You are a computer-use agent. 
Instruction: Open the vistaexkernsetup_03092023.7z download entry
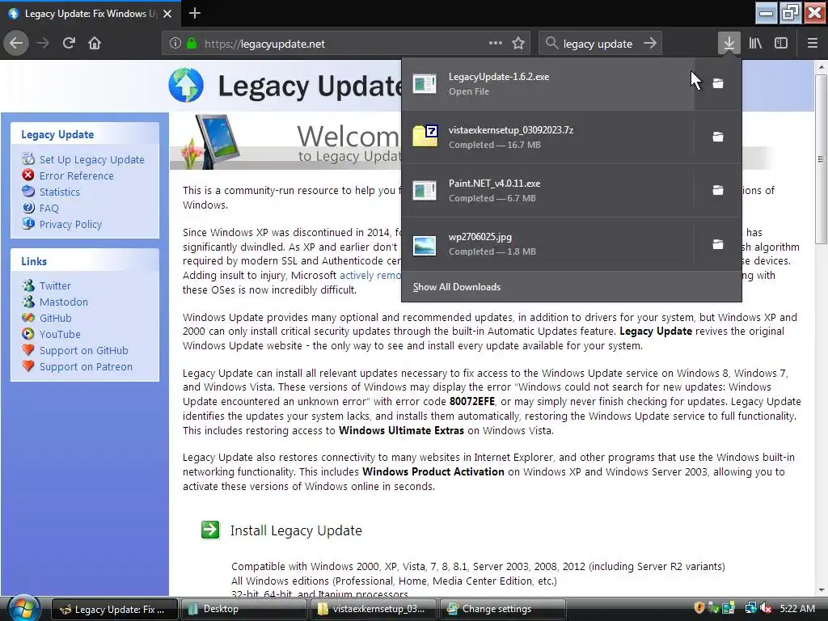point(547,137)
